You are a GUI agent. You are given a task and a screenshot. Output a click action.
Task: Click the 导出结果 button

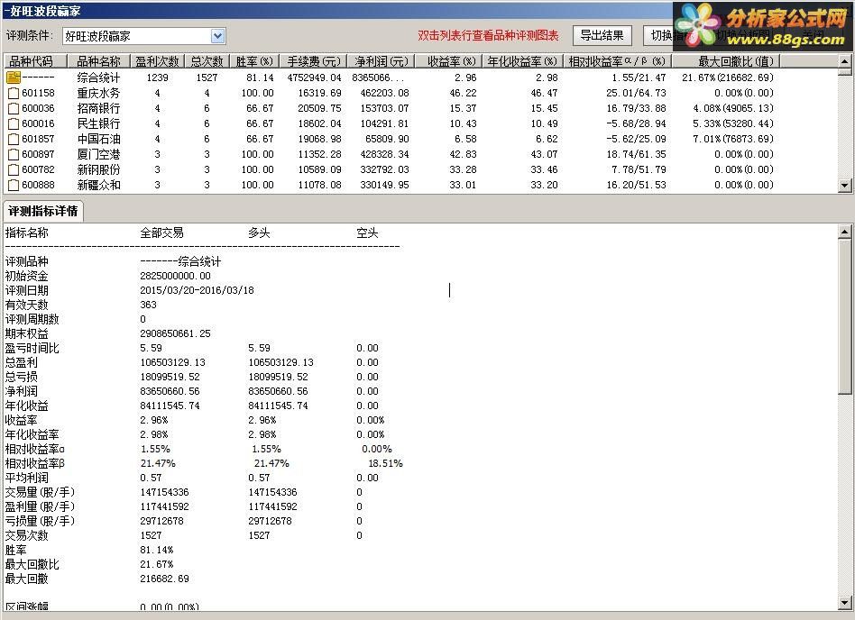(602, 35)
